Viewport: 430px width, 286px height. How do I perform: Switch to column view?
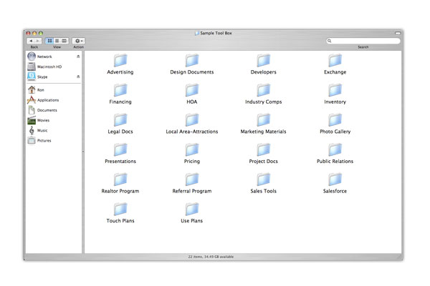(64, 41)
